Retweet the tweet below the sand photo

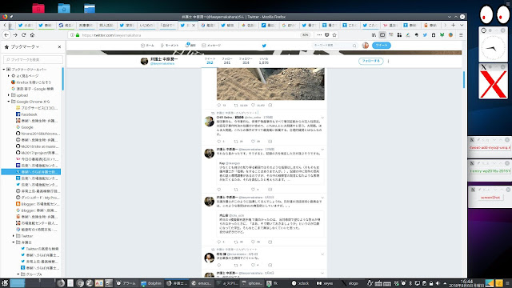pyautogui.click(x=236, y=105)
